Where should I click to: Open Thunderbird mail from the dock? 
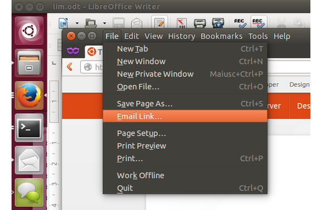[x=29, y=160]
